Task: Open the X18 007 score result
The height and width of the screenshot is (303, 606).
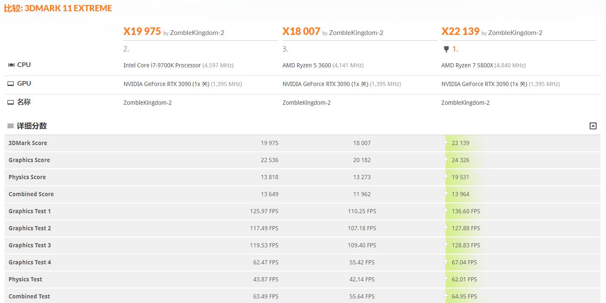Action: click(301, 32)
